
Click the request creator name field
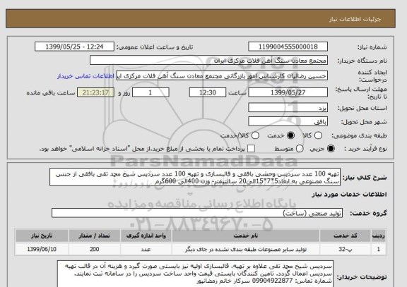click(222, 76)
